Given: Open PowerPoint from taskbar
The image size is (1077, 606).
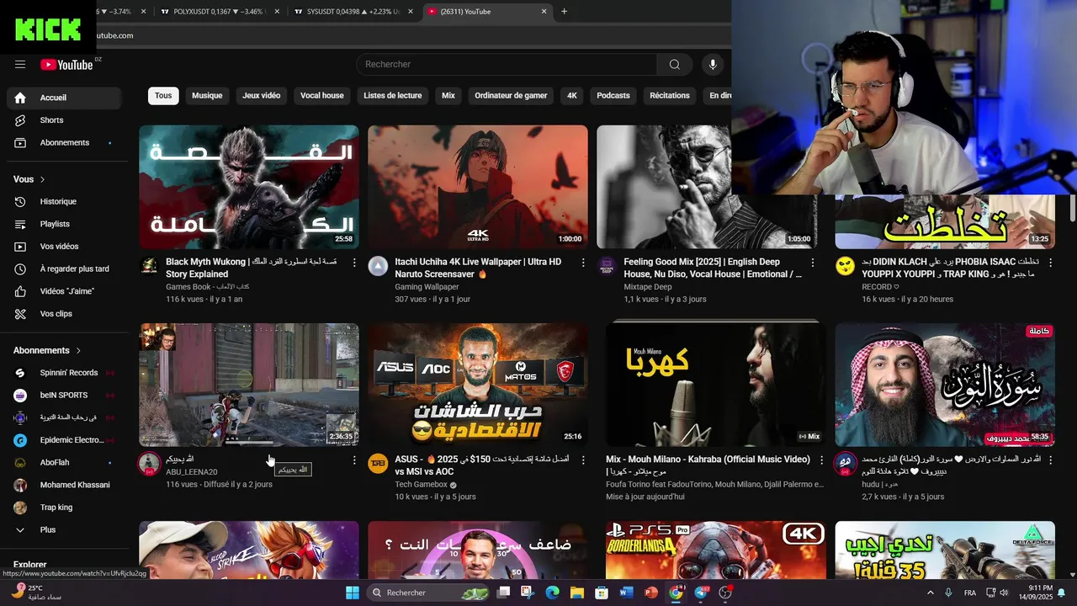Looking at the screenshot, I should (x=650, y=593).
